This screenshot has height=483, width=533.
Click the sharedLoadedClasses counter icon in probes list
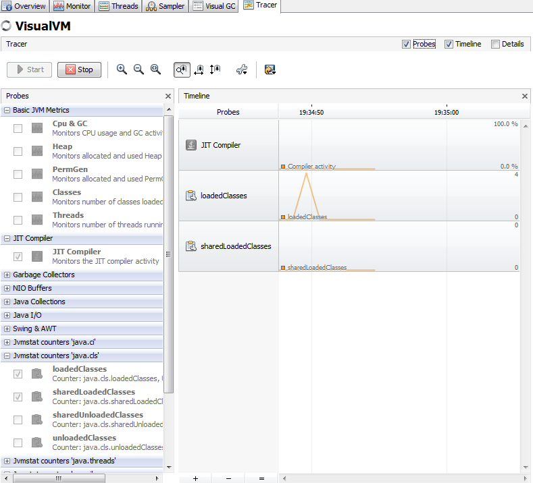coord(37,397)
